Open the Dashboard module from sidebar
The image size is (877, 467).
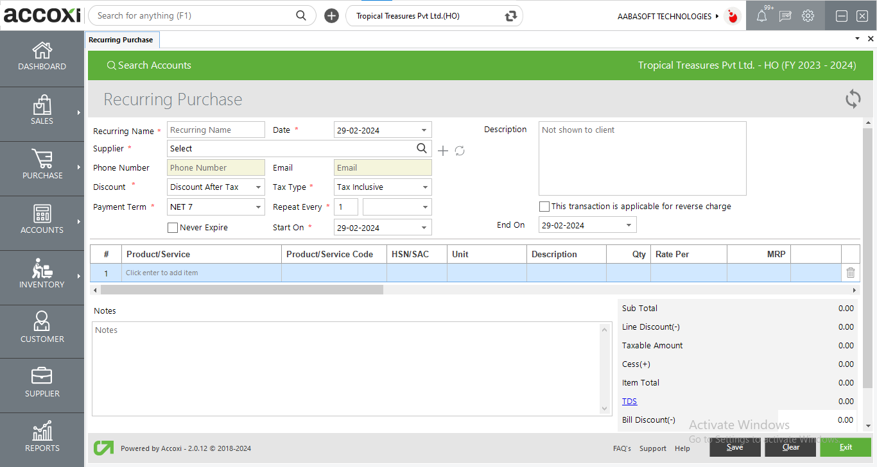click(42, 58)
